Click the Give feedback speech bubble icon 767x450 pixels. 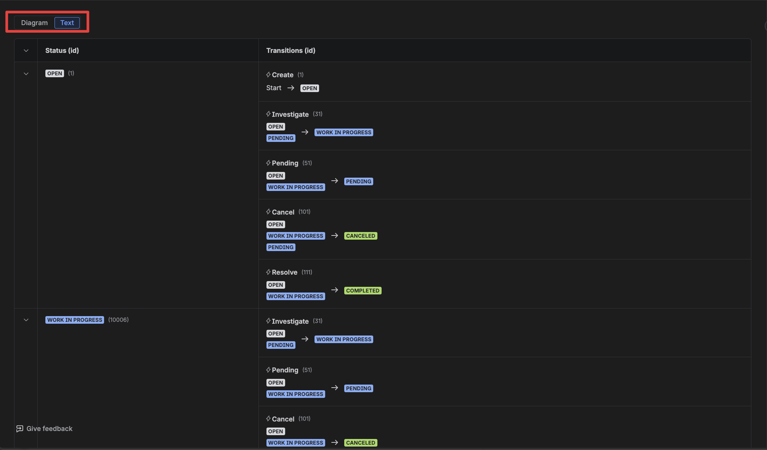coord(20,429)
